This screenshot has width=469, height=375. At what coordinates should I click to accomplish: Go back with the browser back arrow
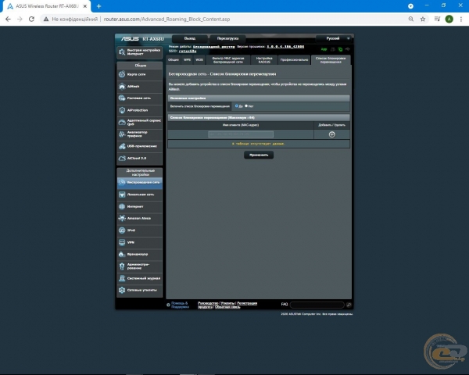click(8, 19)
